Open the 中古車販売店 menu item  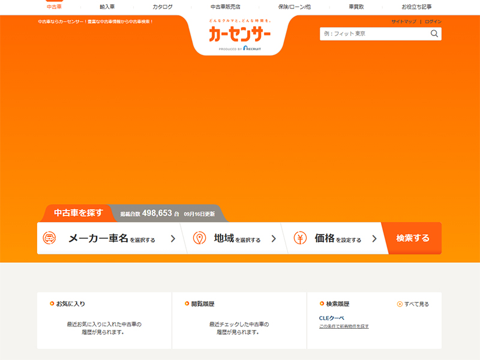pos(226,7)
